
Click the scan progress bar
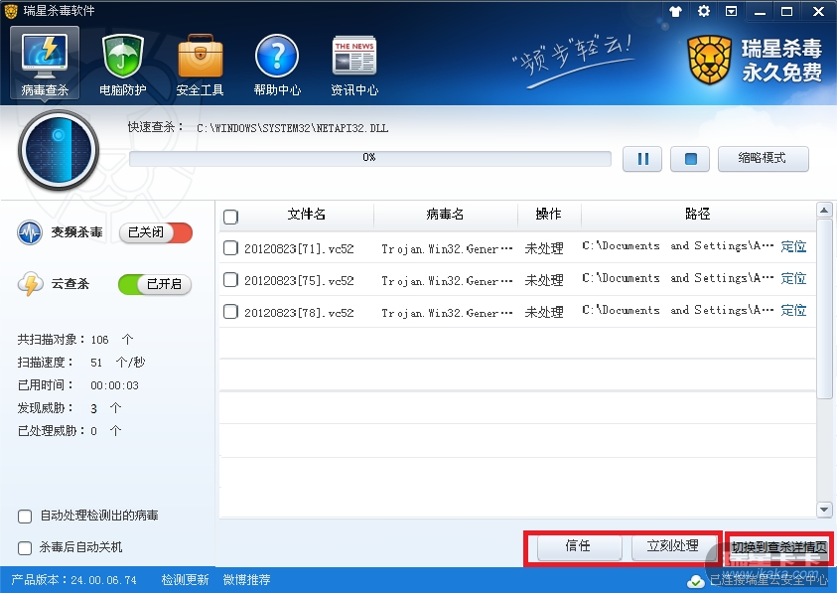click(x=370, y=158)
